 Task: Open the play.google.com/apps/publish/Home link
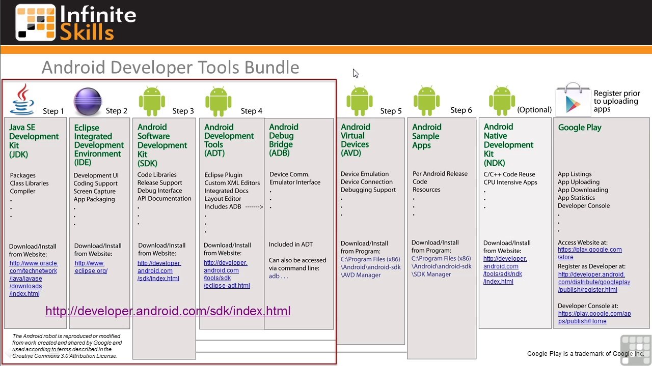pyautogui.click(x=594, y=317)
